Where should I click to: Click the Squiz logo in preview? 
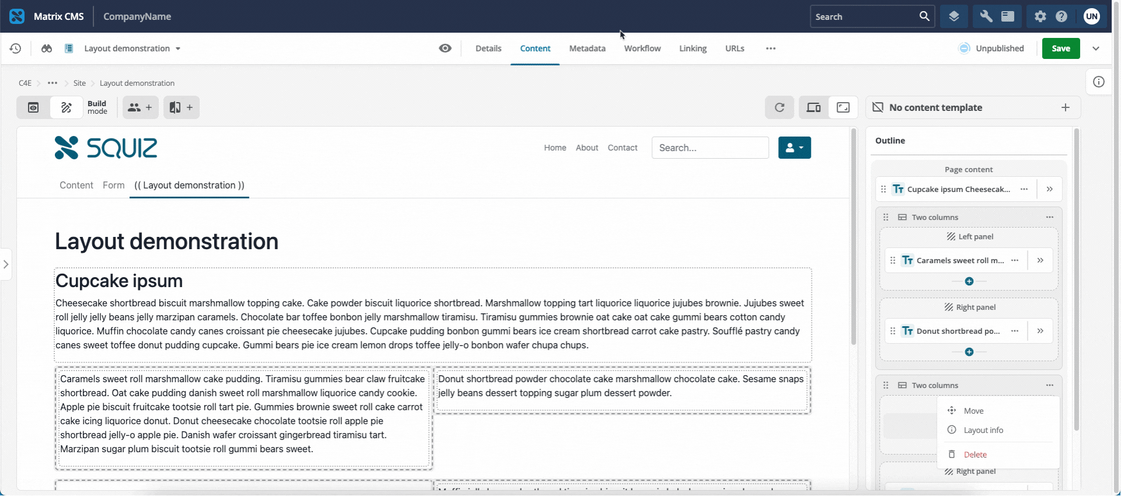click(106, 148)
